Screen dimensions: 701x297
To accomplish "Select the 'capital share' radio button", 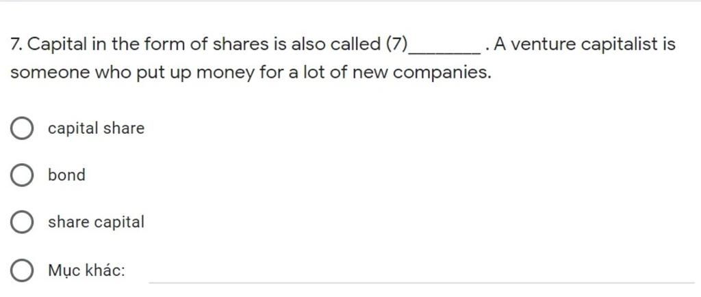I will point(21,129).
